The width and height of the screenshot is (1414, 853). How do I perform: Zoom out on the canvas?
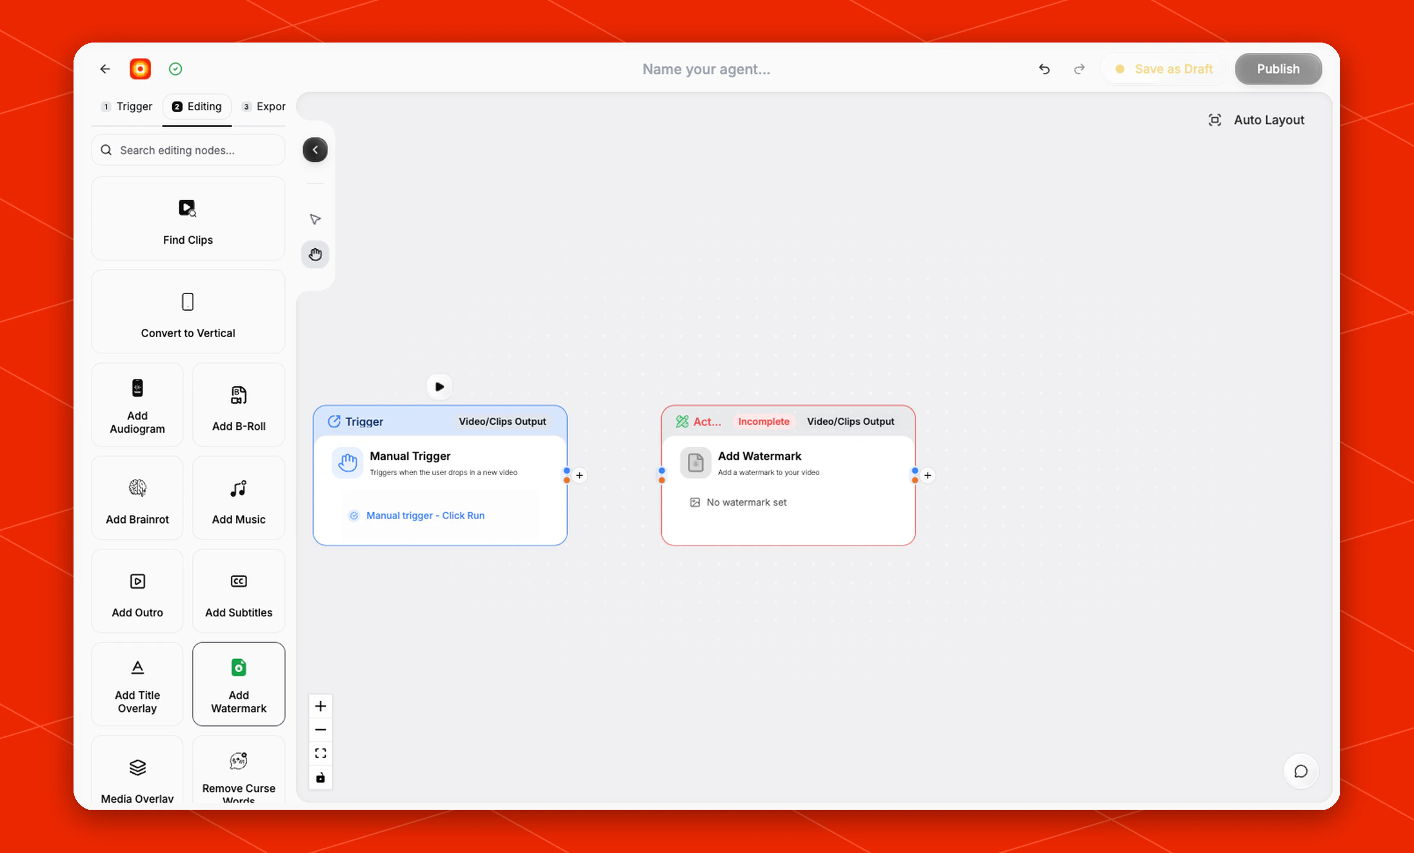[321, 730]
